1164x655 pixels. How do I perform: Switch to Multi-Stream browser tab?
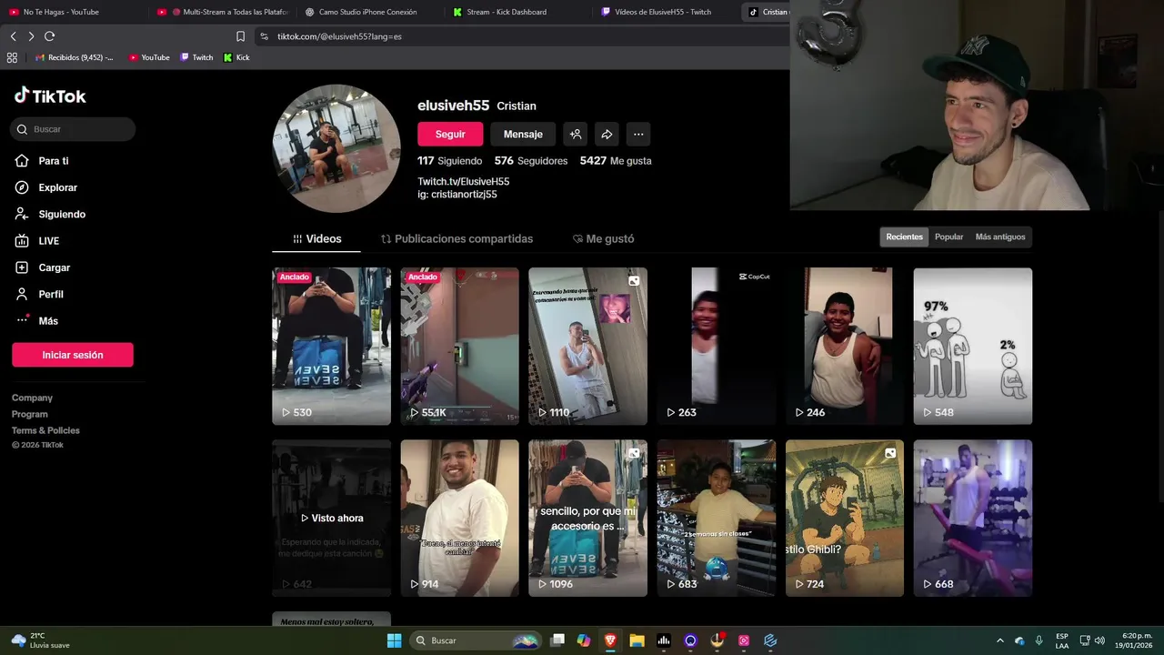(223, 12)
